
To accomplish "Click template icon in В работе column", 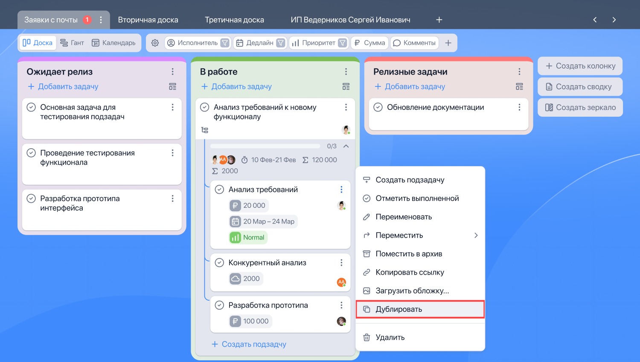I will (x=346, y=86).
